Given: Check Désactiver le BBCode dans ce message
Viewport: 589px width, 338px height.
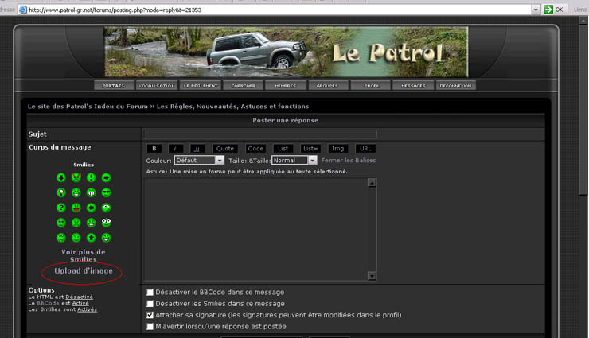Looking at the screenshot, I should [150, 292].
